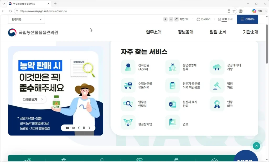The width and height of the screenshot is (269, 162).
Task: Click the site lock icon in address bar
Action: tap(17, 11)
